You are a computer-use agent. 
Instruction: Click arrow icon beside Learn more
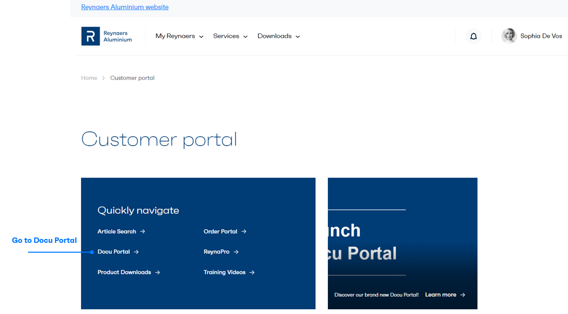tap(462, 295)
